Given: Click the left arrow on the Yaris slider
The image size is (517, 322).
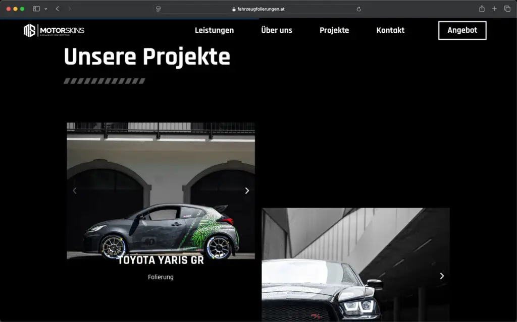Looking at the screenshot, I should (75, 190).
